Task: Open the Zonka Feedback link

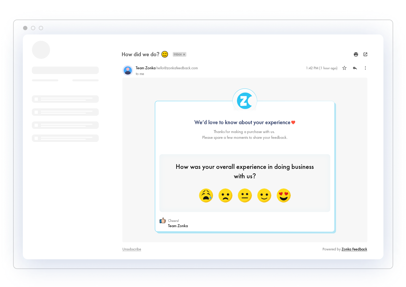Action: coord(354,249)
